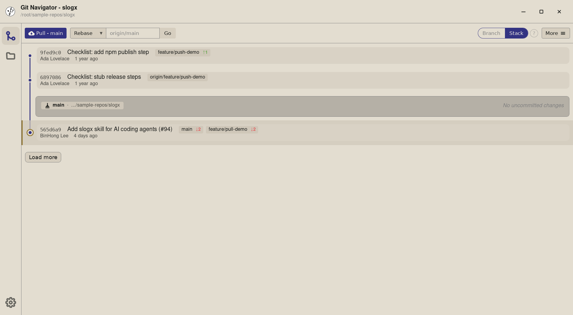
Task: Open commit 'Checklist: add npm publish step'
Action: point(108,52)
